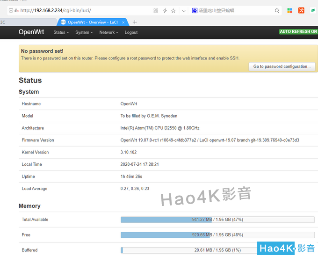Open the QR code icon in address bar

[x=156, y=11]
